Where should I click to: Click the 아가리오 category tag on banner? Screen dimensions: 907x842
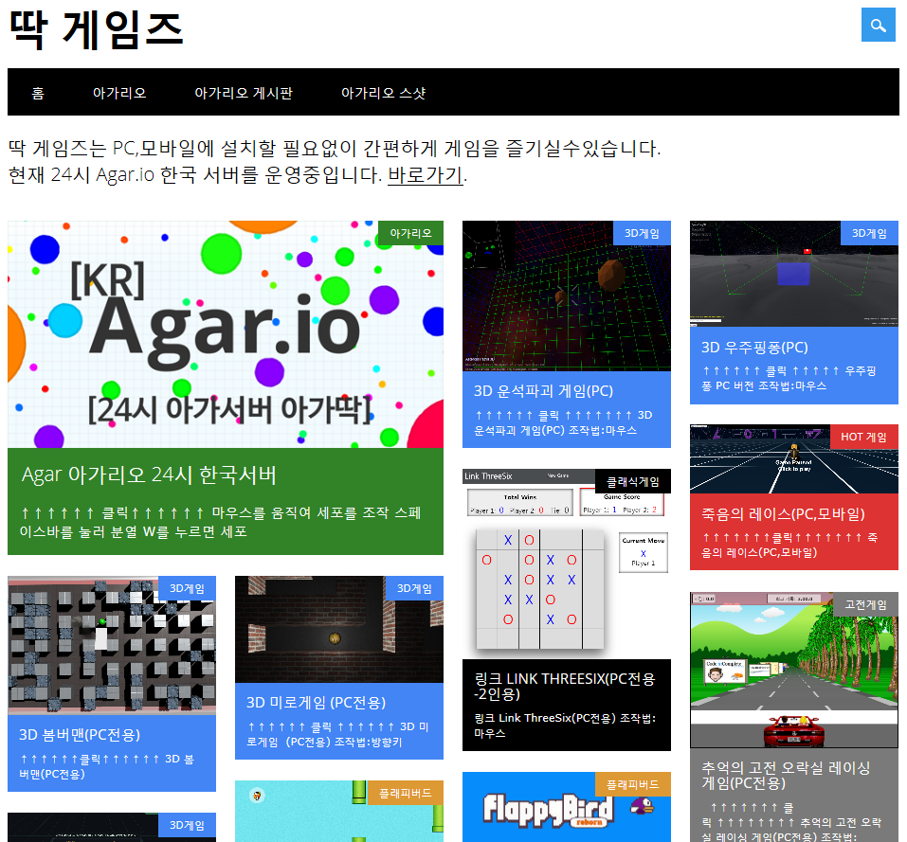(x=410, y=233)
